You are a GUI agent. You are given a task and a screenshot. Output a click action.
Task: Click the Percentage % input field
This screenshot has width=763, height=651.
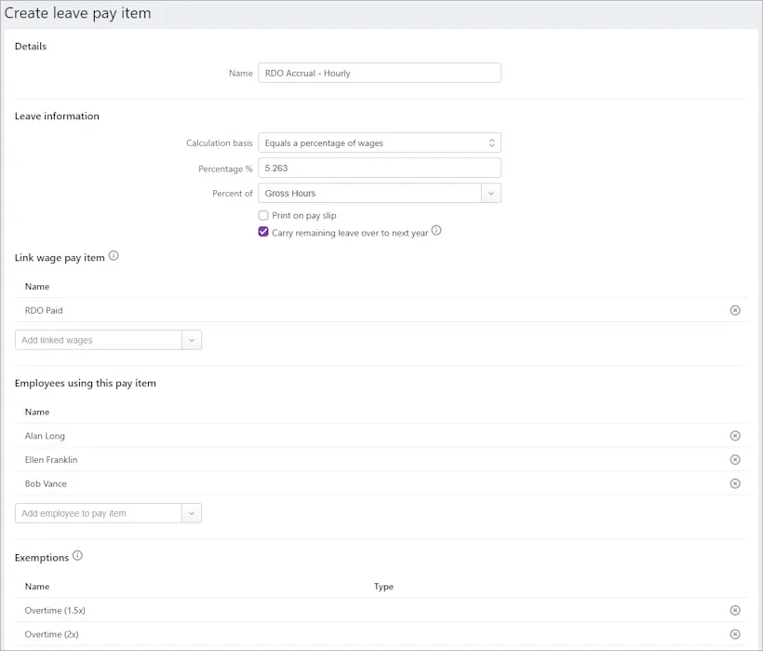[380, 168]
